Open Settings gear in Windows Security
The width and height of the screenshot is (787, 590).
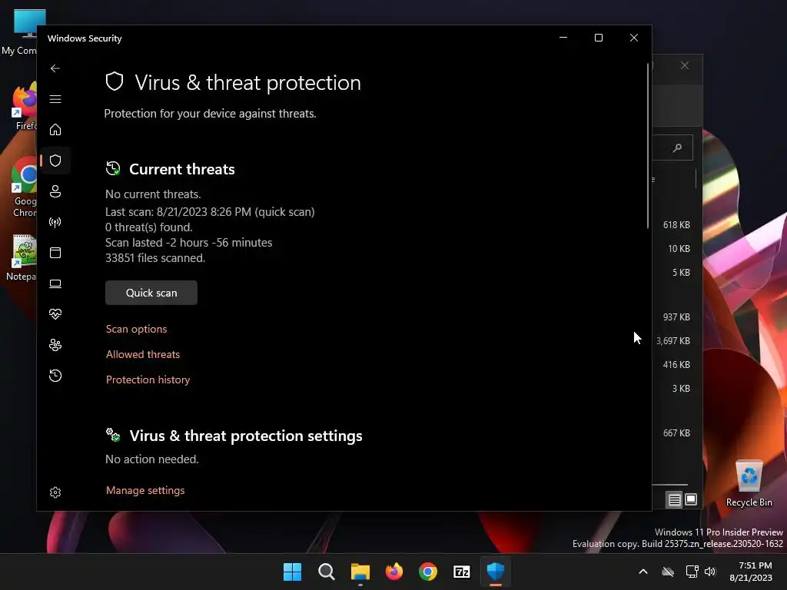pos(55,492)
